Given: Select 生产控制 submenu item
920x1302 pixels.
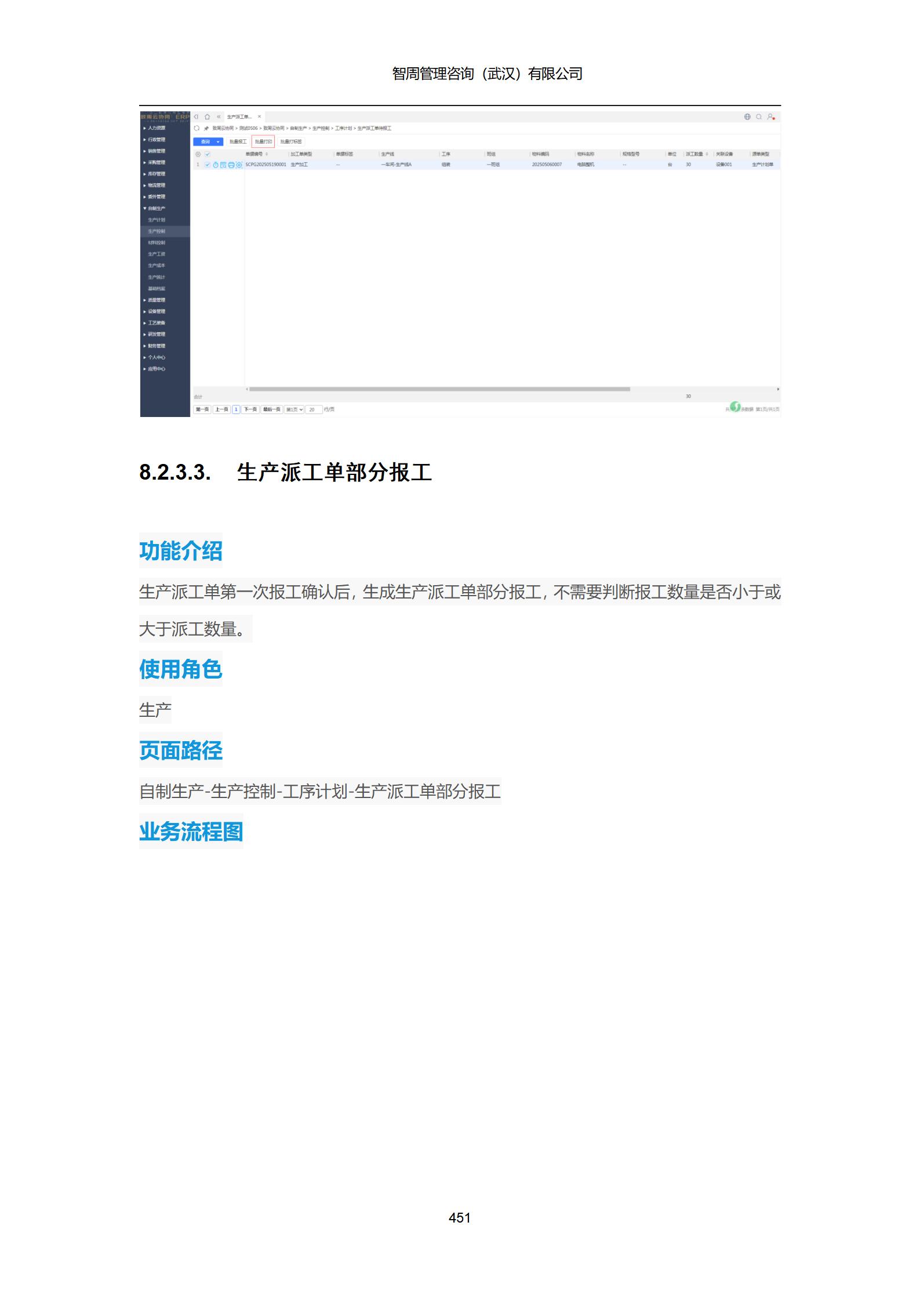Looking at the screenshot, I should [x=157, y=231].
